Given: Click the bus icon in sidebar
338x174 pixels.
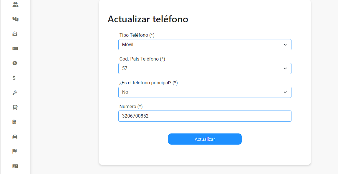Looking at the screenshot, I should click(15, 107).
